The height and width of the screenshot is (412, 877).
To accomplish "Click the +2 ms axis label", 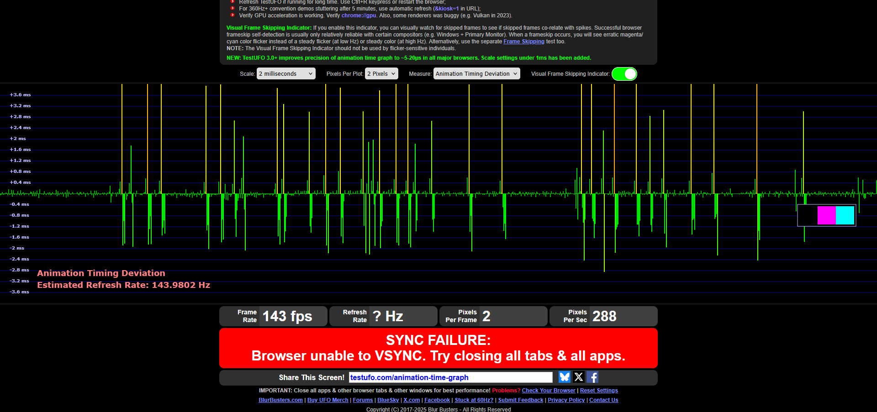I will [x=18, y=139].
